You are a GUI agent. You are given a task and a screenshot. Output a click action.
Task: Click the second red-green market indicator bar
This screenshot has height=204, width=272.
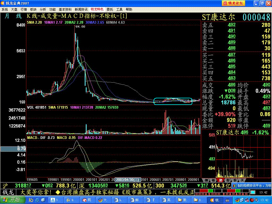point(236,191)
